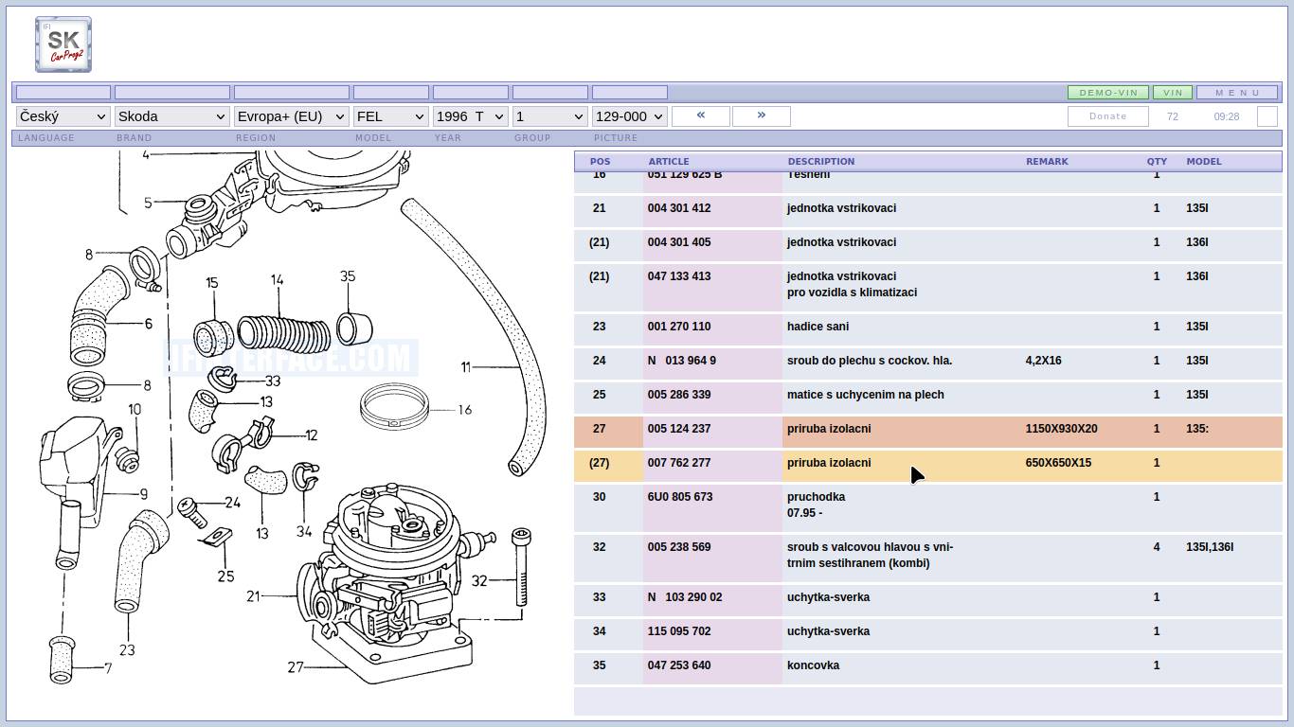1294x727 pixels.
Task: Open the Group dropdown showing 1
Action: click(549, 116)
